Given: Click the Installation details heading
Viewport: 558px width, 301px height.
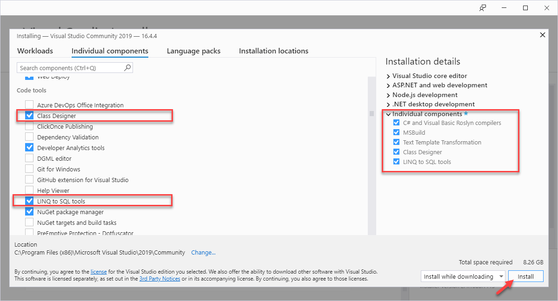Looking at the screenshot, I should pyautogui.click(x=423, y=62).
